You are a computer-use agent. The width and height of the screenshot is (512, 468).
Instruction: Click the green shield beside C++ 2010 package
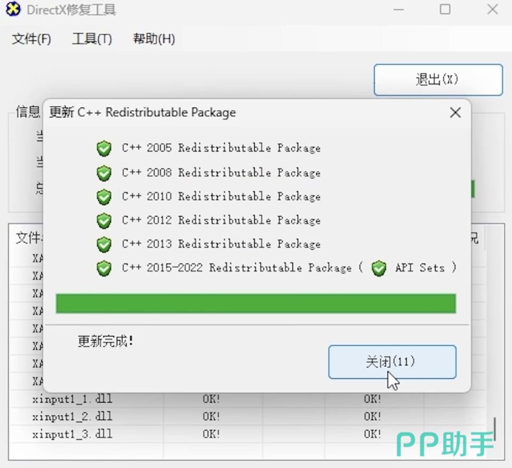[104, 197]
